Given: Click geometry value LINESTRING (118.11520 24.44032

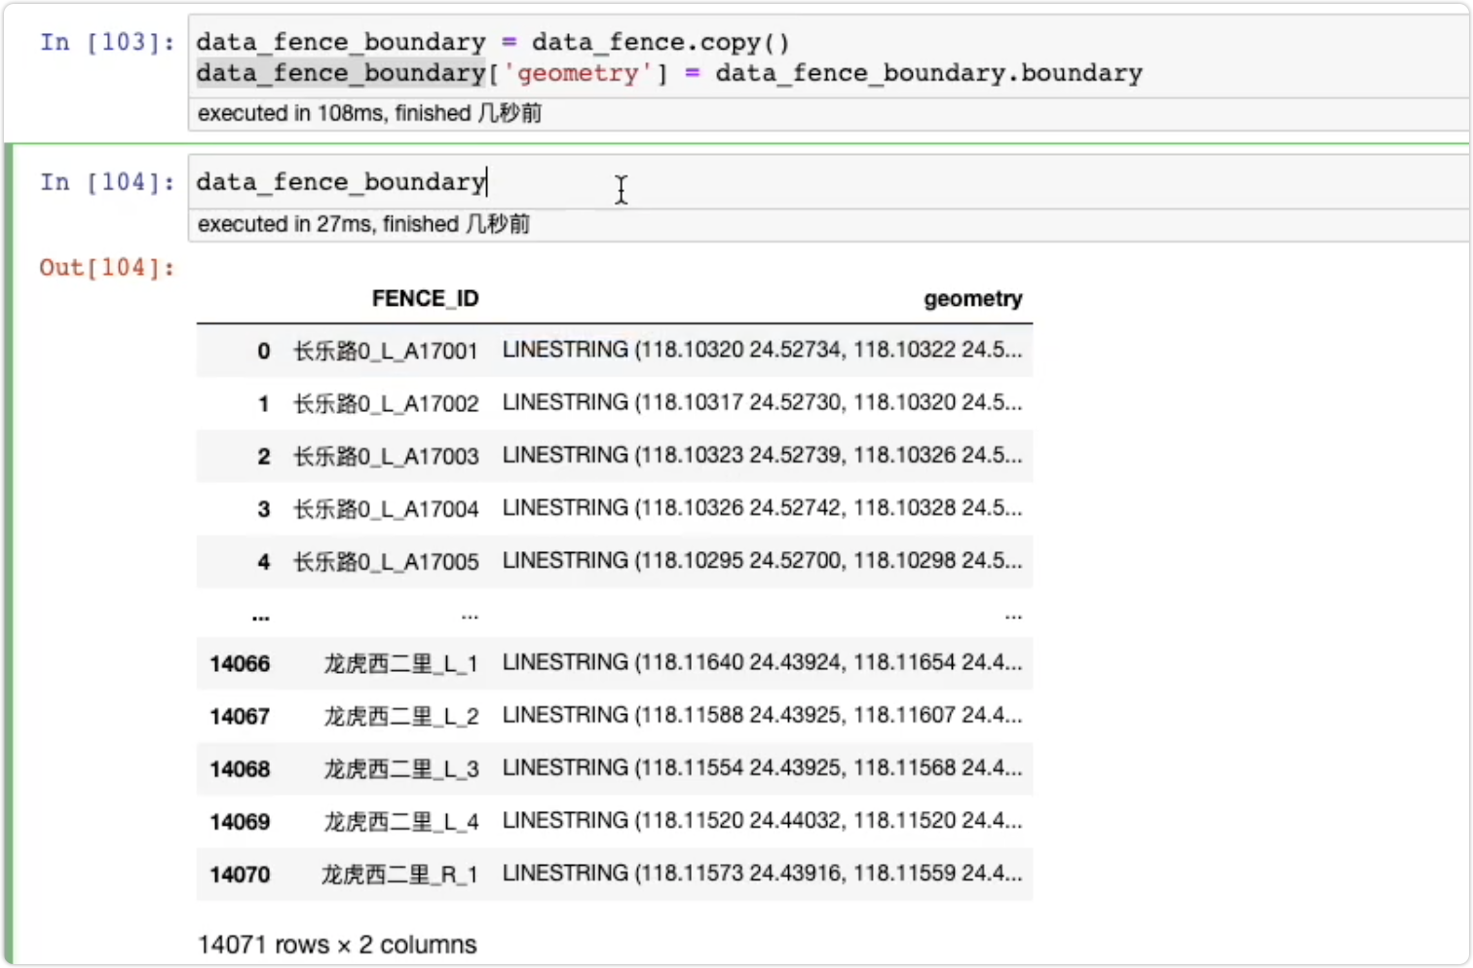Looking at the screenshot, I should [x=763, y=820].
